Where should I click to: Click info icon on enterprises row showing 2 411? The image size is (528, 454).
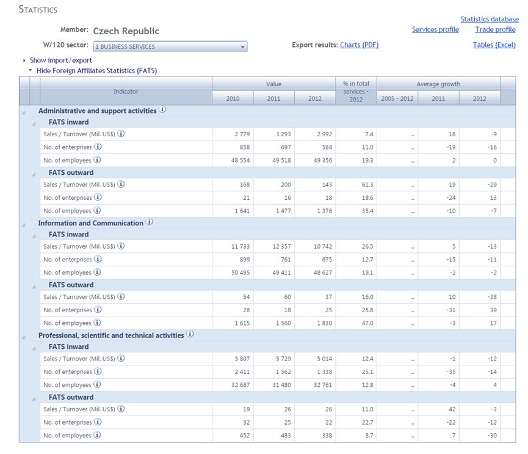pos(98,371)
